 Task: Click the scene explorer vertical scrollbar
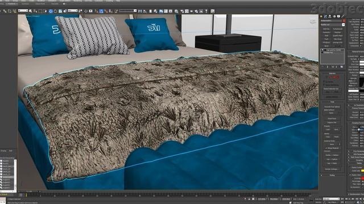tap(15, 175)
